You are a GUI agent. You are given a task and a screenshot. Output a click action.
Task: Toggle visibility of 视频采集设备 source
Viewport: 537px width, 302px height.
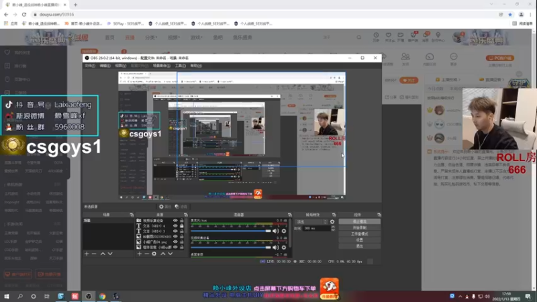point(175,221)
